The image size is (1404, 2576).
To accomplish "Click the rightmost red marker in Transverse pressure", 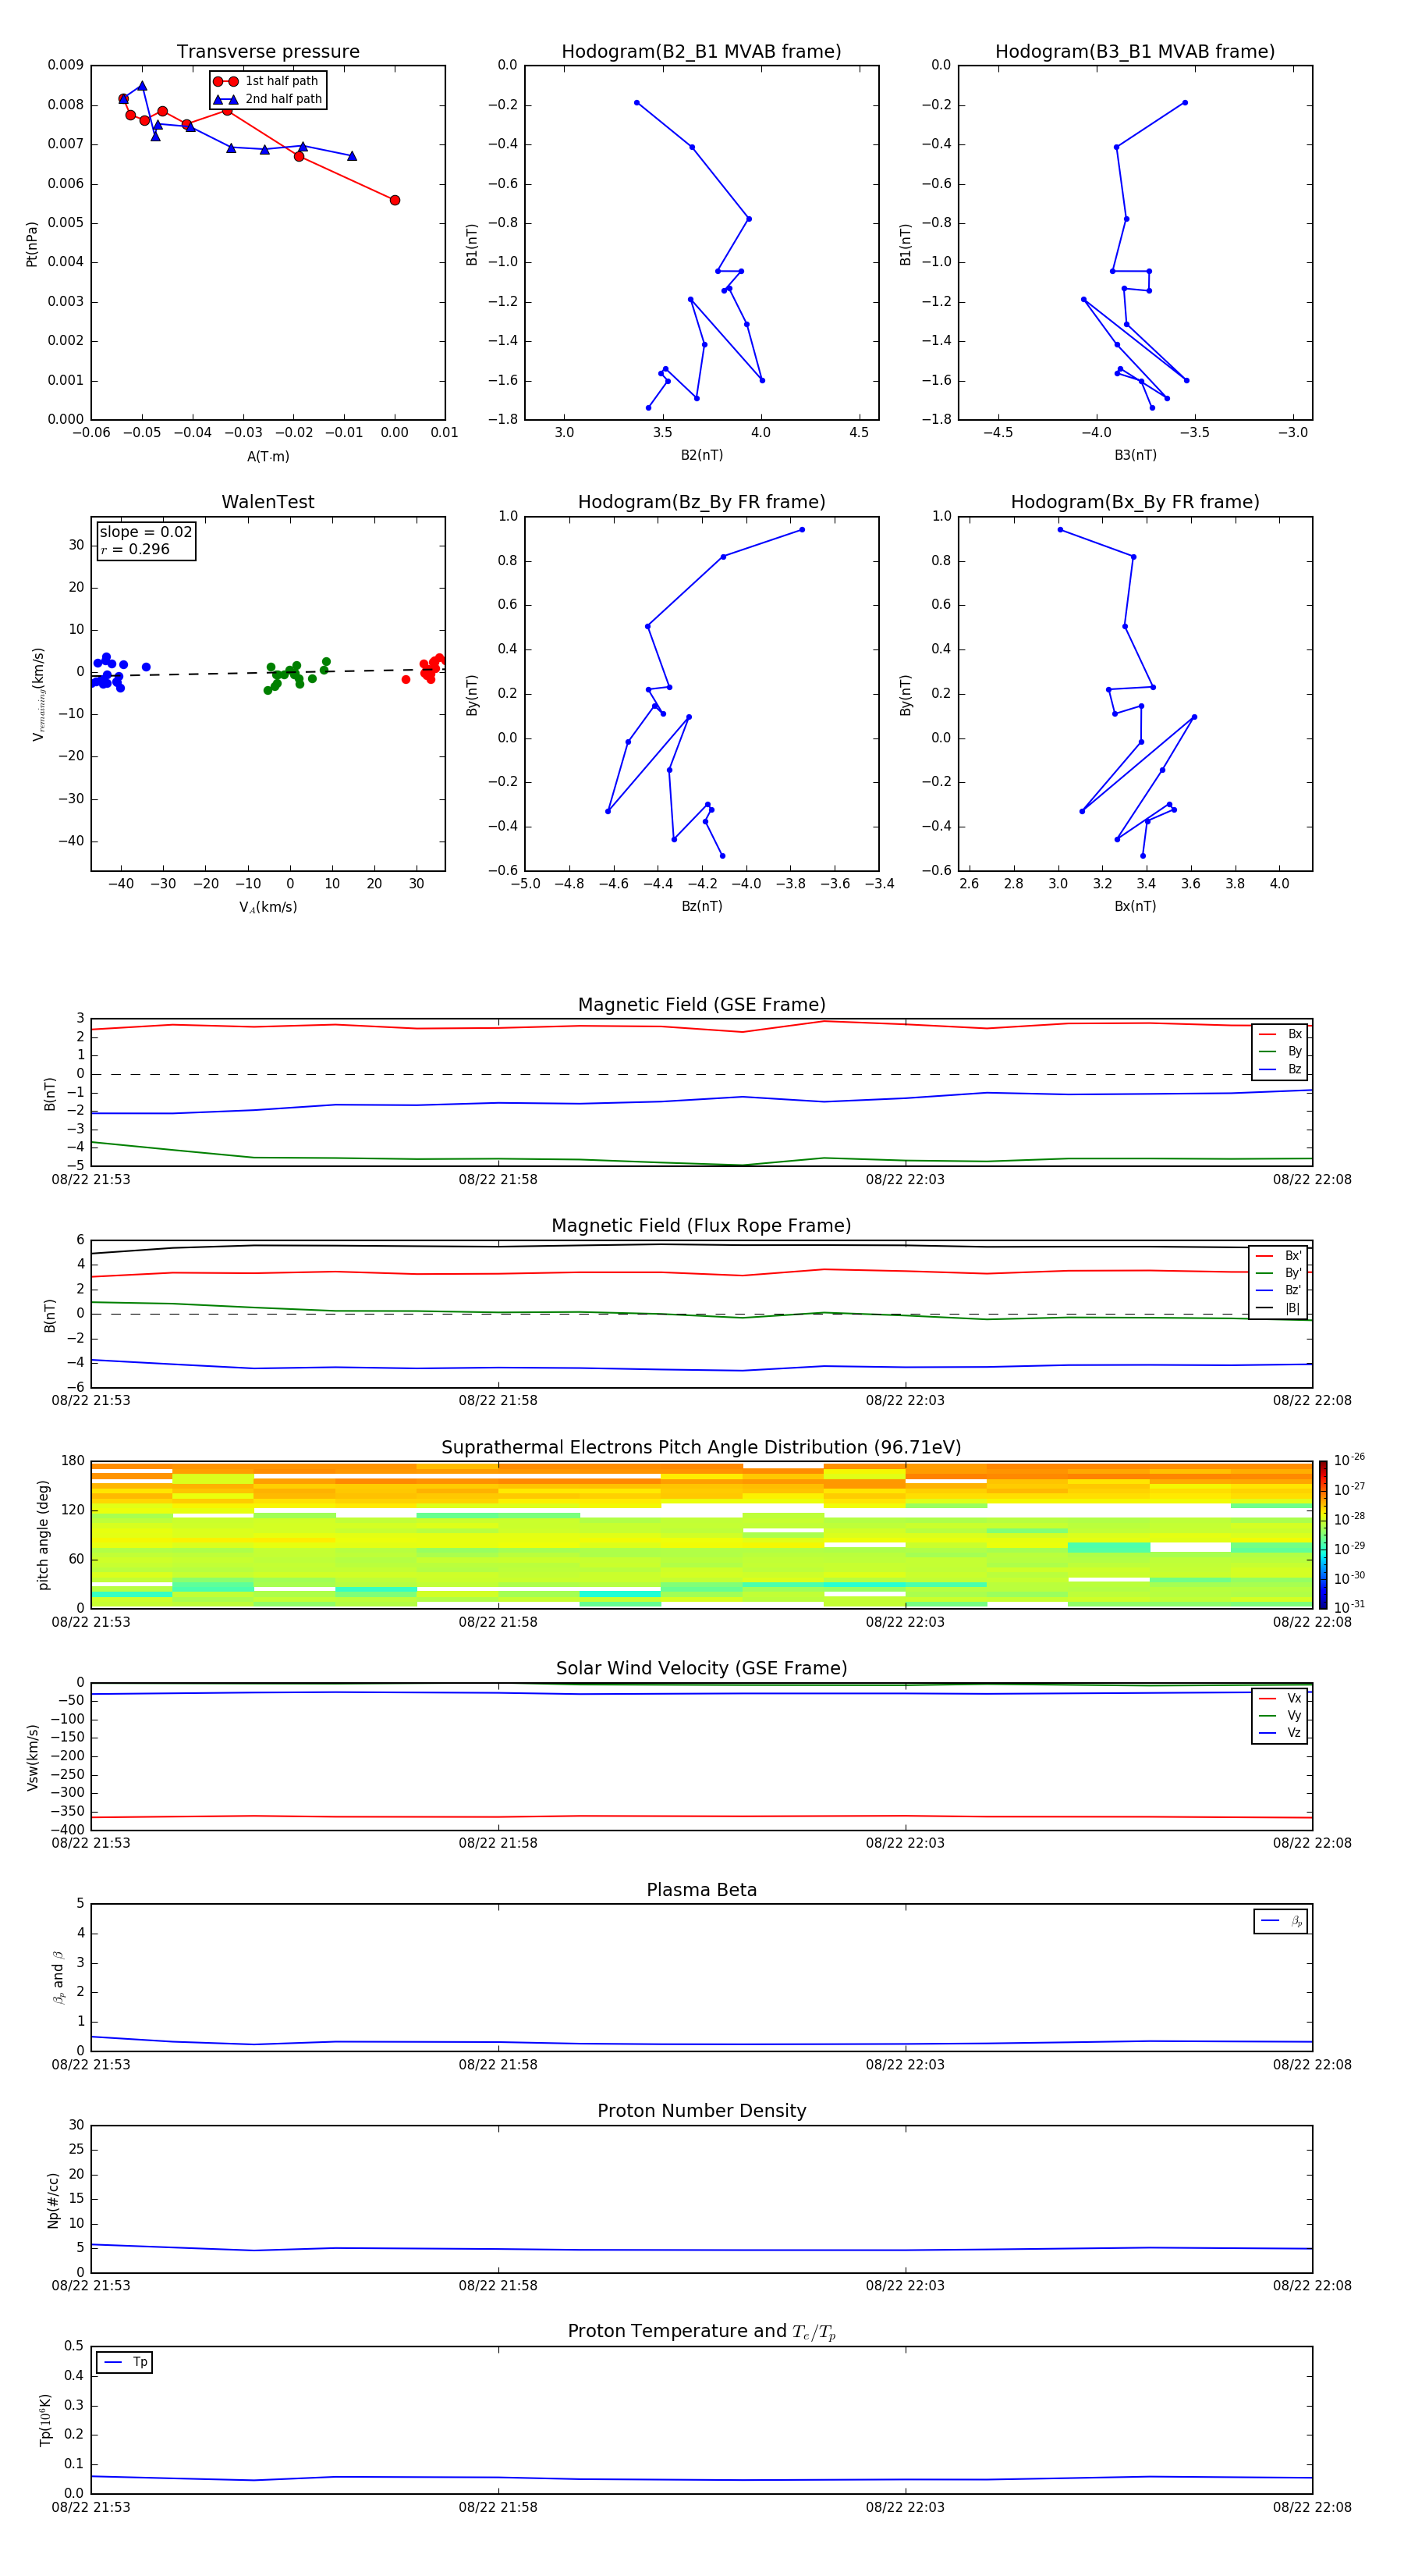I will pyautogui.click(x=395, y=200).
